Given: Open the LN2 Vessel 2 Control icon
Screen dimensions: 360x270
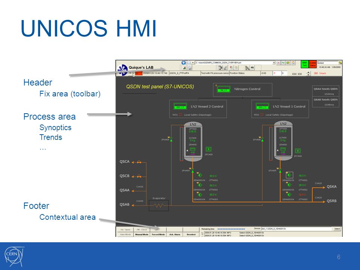Looking at the screenshot, I should pyautogui.click(x=180, y=106).
